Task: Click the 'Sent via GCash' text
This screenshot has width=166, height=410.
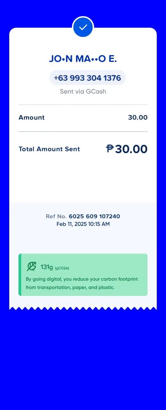Action: [83, 92]
